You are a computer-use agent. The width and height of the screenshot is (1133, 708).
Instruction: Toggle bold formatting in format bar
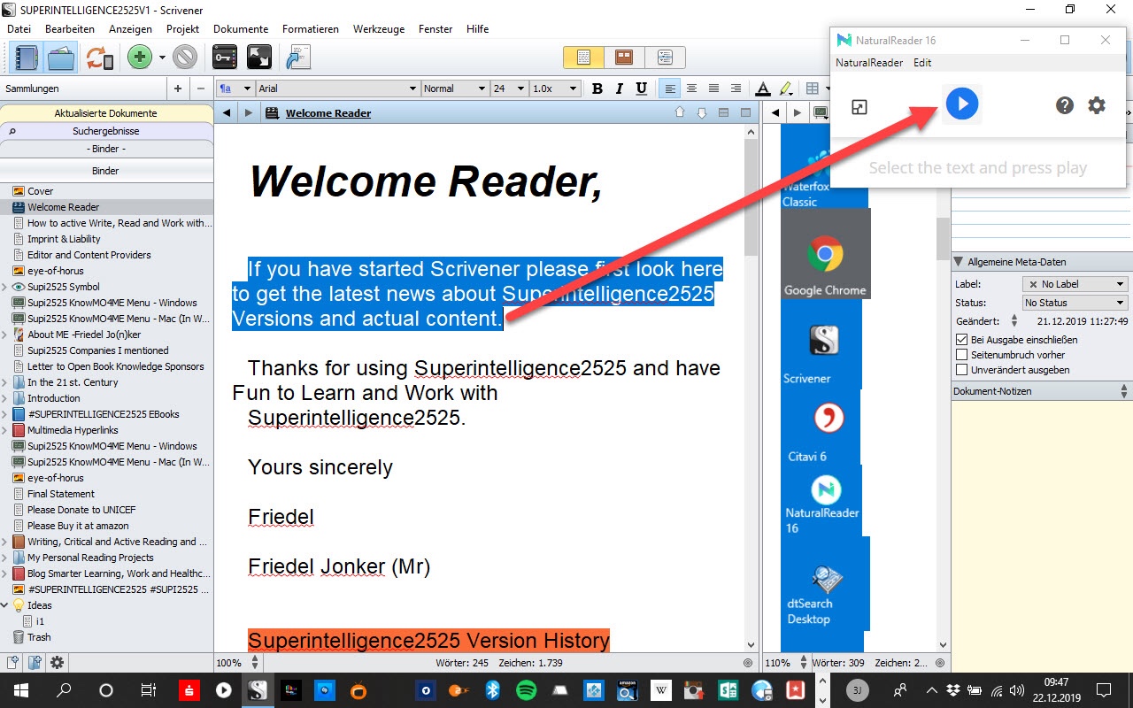click(x=597, y=88)
